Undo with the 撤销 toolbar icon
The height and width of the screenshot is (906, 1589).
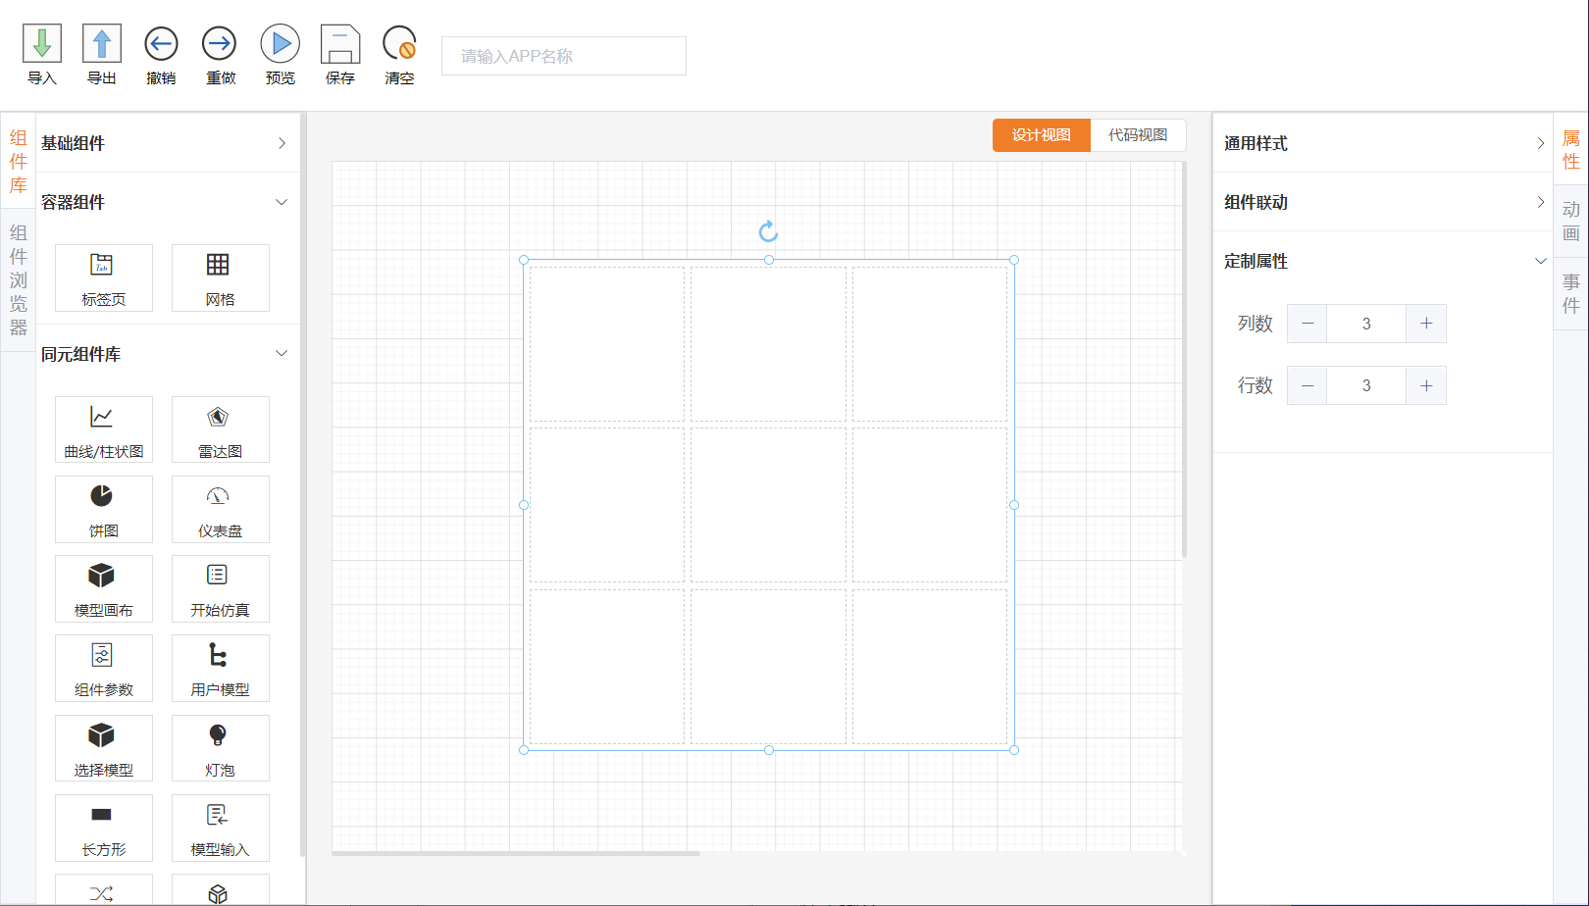[x=161, y=44]
